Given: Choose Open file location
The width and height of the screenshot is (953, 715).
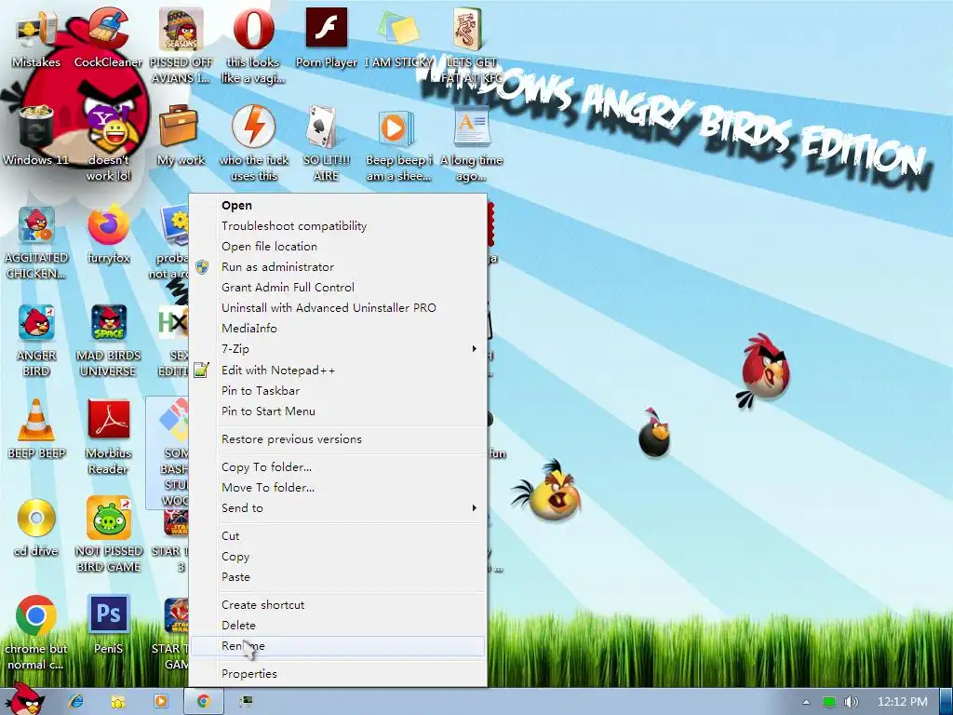Looking at the screenshot, I should point(338,246).
